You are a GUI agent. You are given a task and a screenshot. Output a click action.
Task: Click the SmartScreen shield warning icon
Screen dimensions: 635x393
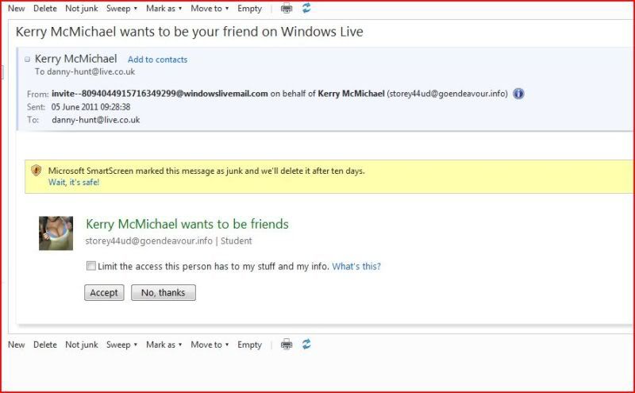pos(36,170)
